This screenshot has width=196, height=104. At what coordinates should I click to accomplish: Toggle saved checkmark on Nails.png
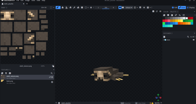click(52, 82)
